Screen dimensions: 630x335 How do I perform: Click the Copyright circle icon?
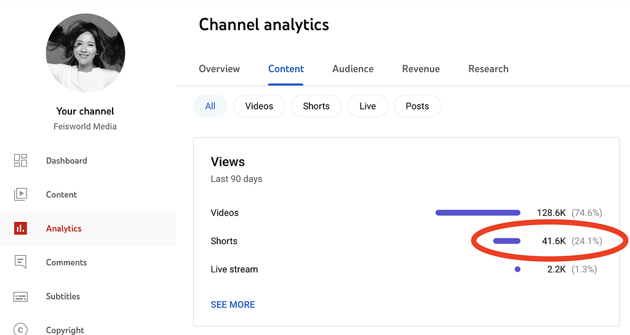pos(20,329)
